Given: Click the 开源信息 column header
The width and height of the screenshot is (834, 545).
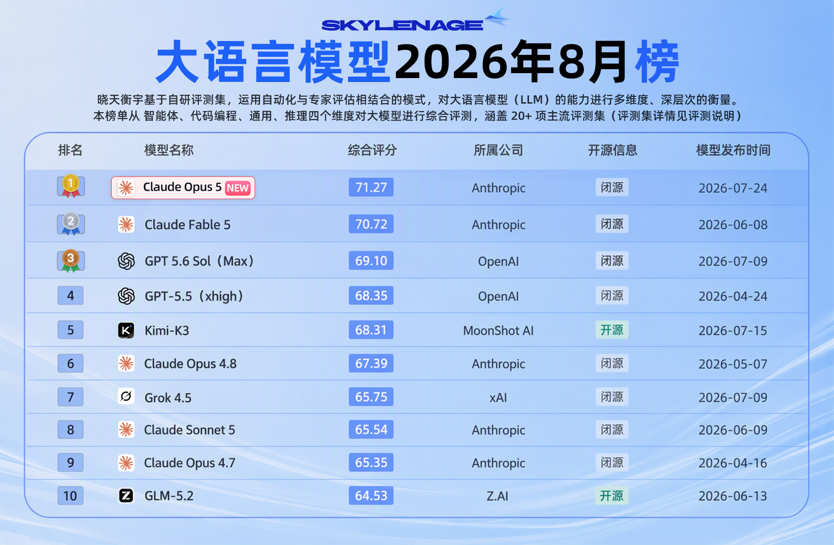Looking at the screenshot, I should 613,150.
